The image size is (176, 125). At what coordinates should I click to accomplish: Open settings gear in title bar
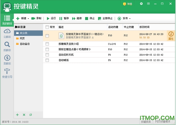coord(141,4)
